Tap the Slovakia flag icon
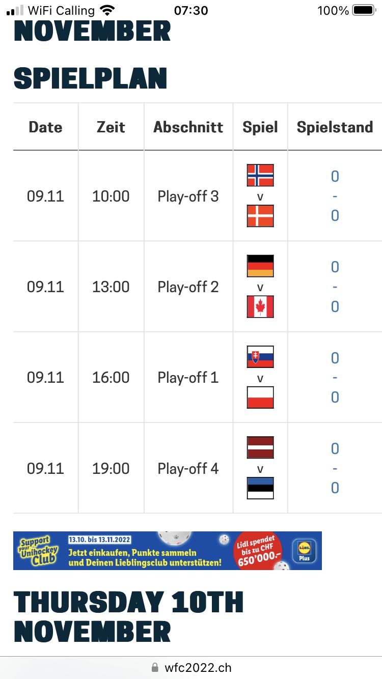382x679 pixels. 260,357
